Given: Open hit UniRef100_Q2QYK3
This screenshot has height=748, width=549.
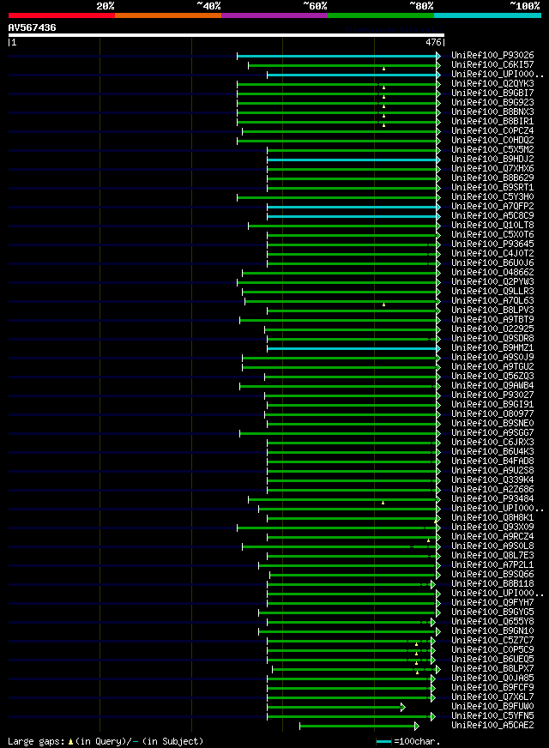Looking at the screenshot, I should [x=492, y=83].
